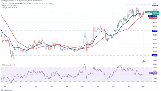
Task: Click the 46.00 horizontal line label
Action: pos(155,55)
